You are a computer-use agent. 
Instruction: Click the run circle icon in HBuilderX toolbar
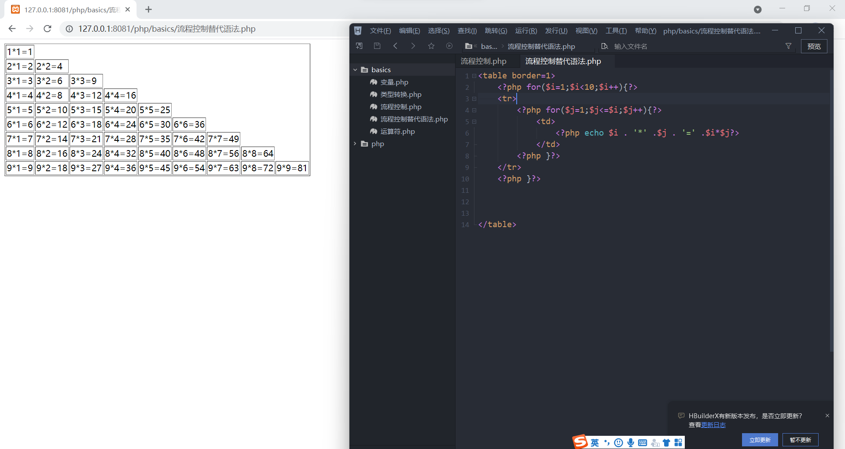click(449, 46)
